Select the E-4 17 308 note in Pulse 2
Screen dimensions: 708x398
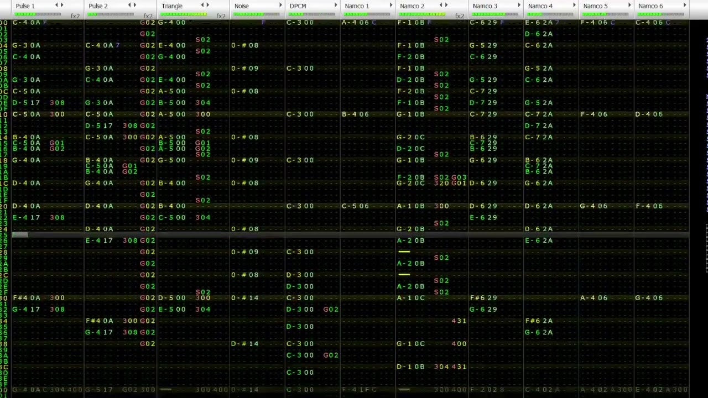coord(112,240)
